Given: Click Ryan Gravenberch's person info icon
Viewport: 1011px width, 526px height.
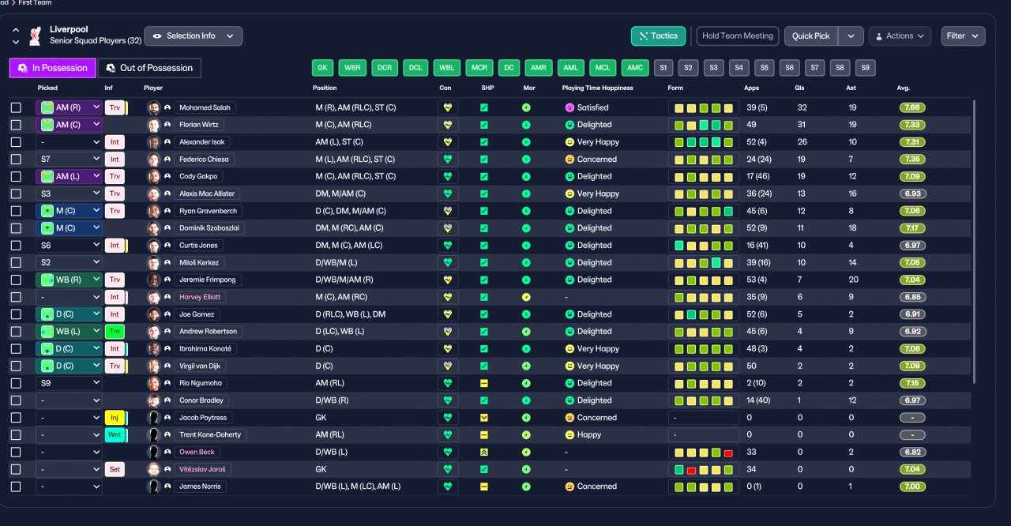Looking at the screenshot, I should pos(167,211).
